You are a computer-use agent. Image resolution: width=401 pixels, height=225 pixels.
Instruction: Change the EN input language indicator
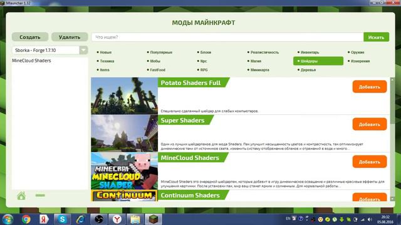[x=288, y=219]
